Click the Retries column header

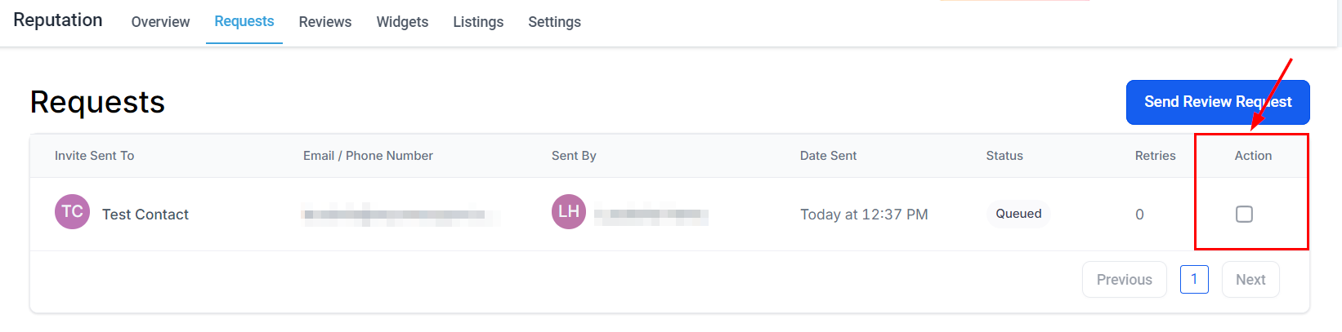[x=1155, y=156]
